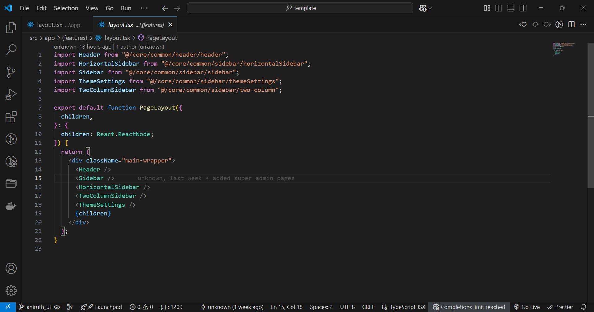Open the Extensions view
594x312 pixels.
pyautogui.click(x=11, y=117)
